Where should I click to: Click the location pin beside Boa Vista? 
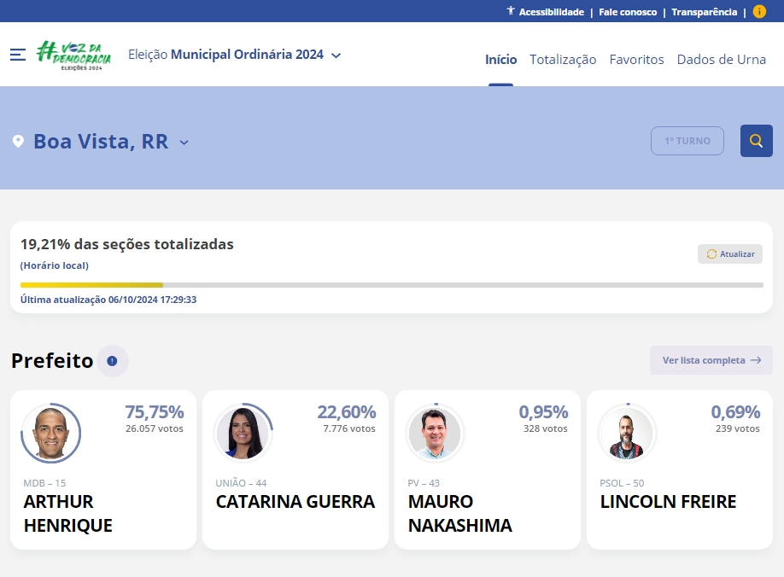pyautogui.click(x=18, y=142)
